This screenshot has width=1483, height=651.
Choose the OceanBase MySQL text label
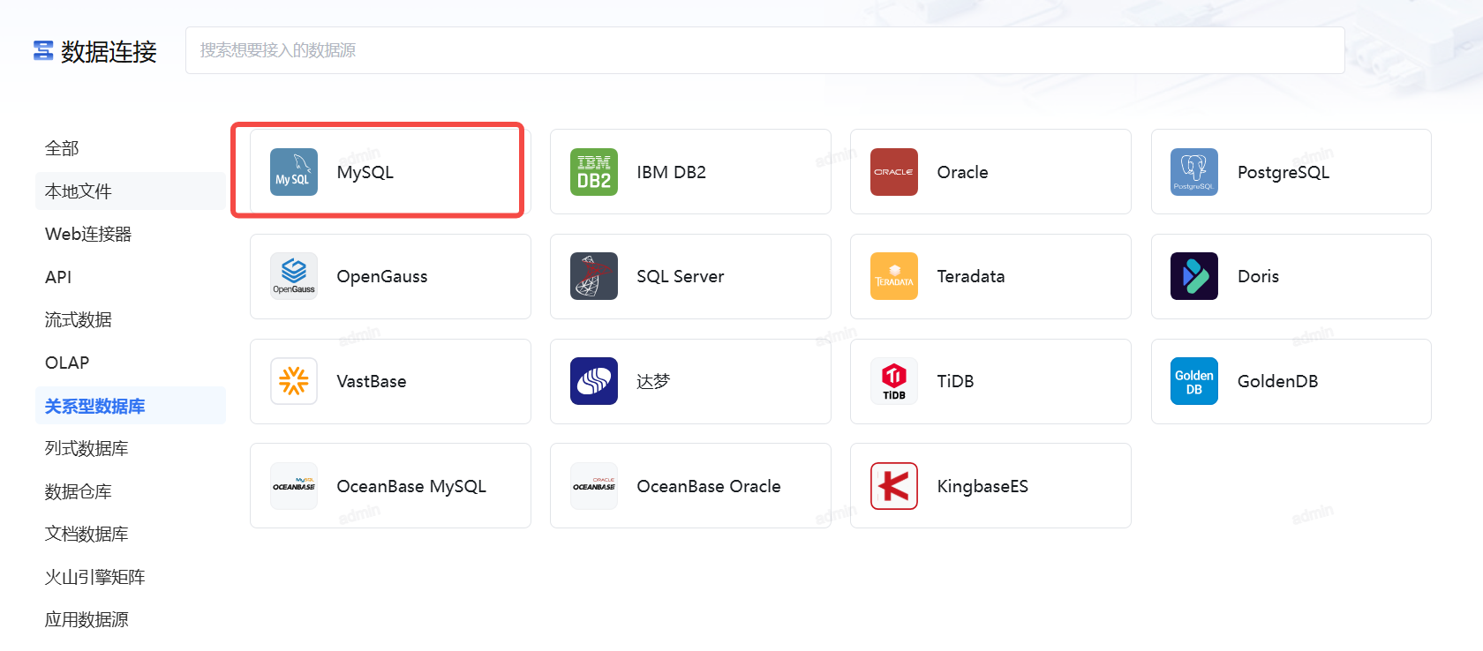coord(411,486)
